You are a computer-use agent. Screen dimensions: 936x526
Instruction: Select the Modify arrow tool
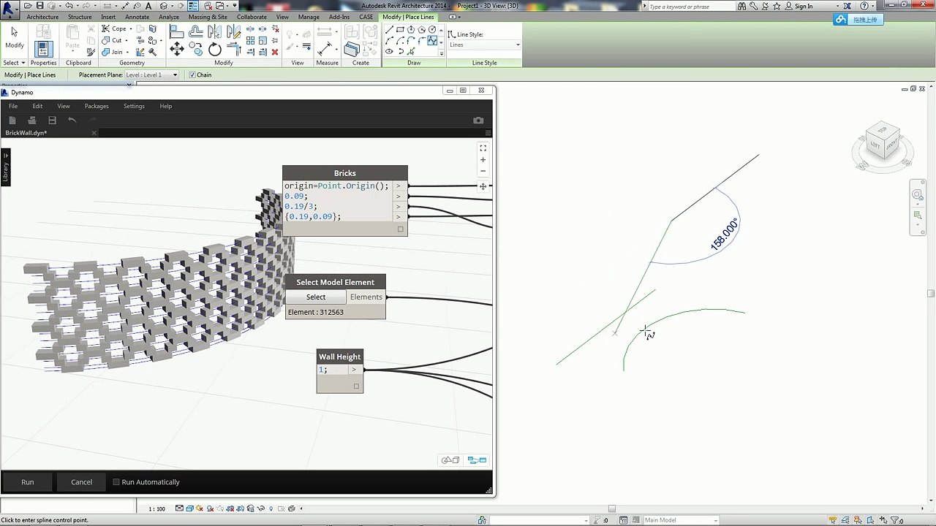pos(14,37)
